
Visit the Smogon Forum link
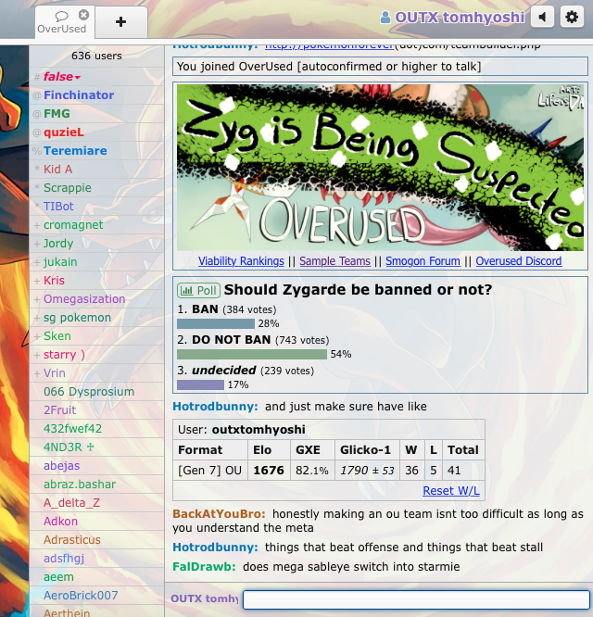pyautogui.click(x=423, y=261)
